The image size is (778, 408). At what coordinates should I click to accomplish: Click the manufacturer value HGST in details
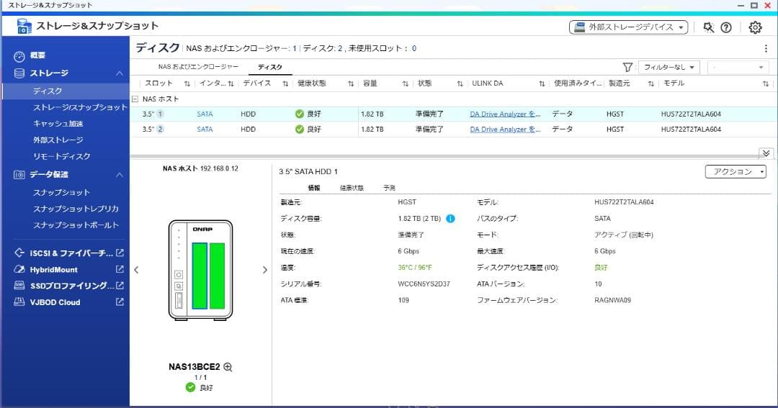[x=407, y=202]
